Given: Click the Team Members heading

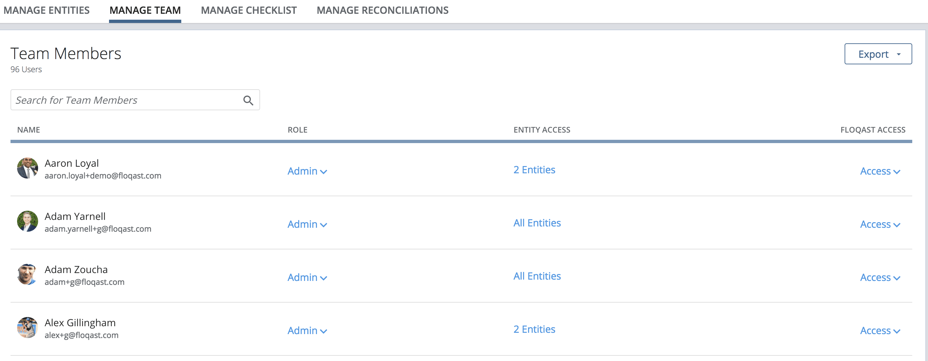Looking at the screenshot, I should tap(66, 53).
